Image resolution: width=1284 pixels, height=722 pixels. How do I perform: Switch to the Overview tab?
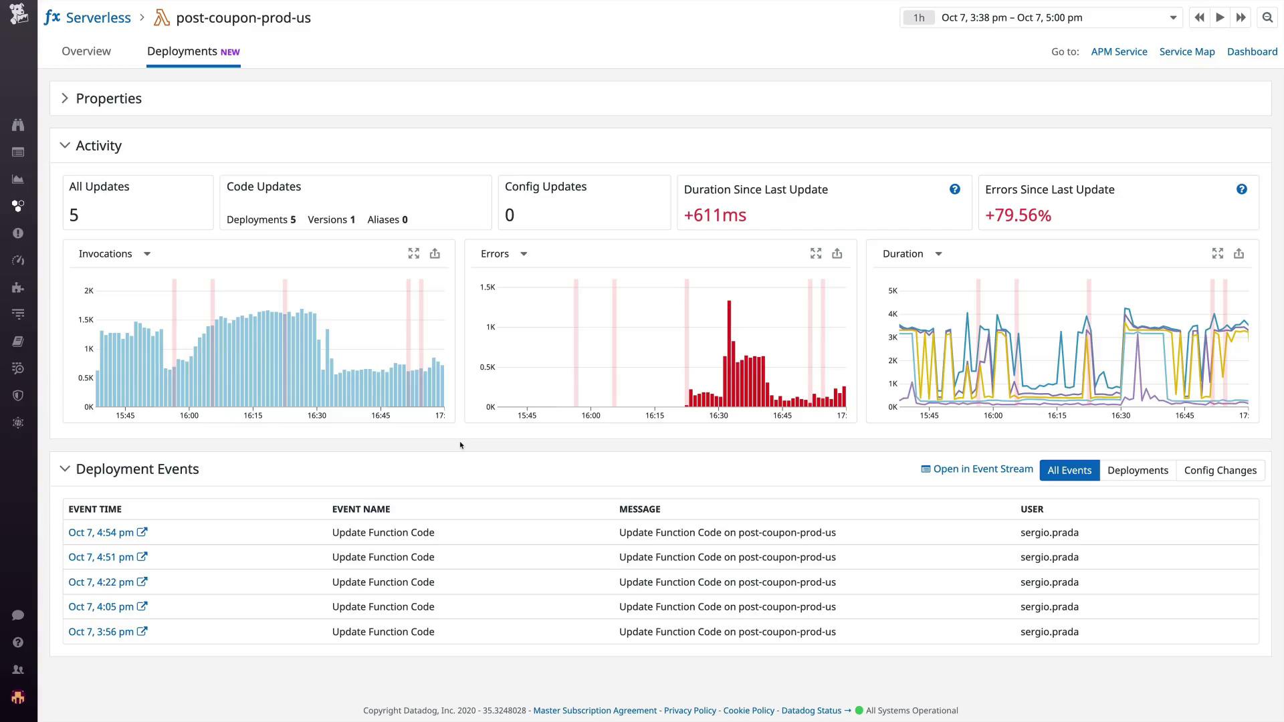86,51
